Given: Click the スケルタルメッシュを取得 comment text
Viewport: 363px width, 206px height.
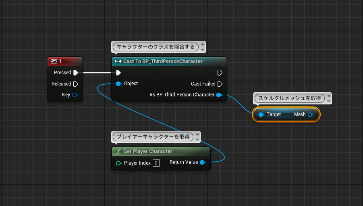Looking at the screenshot, I should (x=290, y=98).
